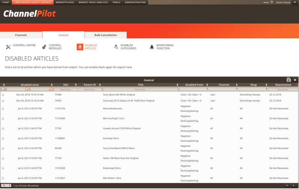Expand the Shop filter dropdown
299x189 pixels.
click(x=253, y=89)
